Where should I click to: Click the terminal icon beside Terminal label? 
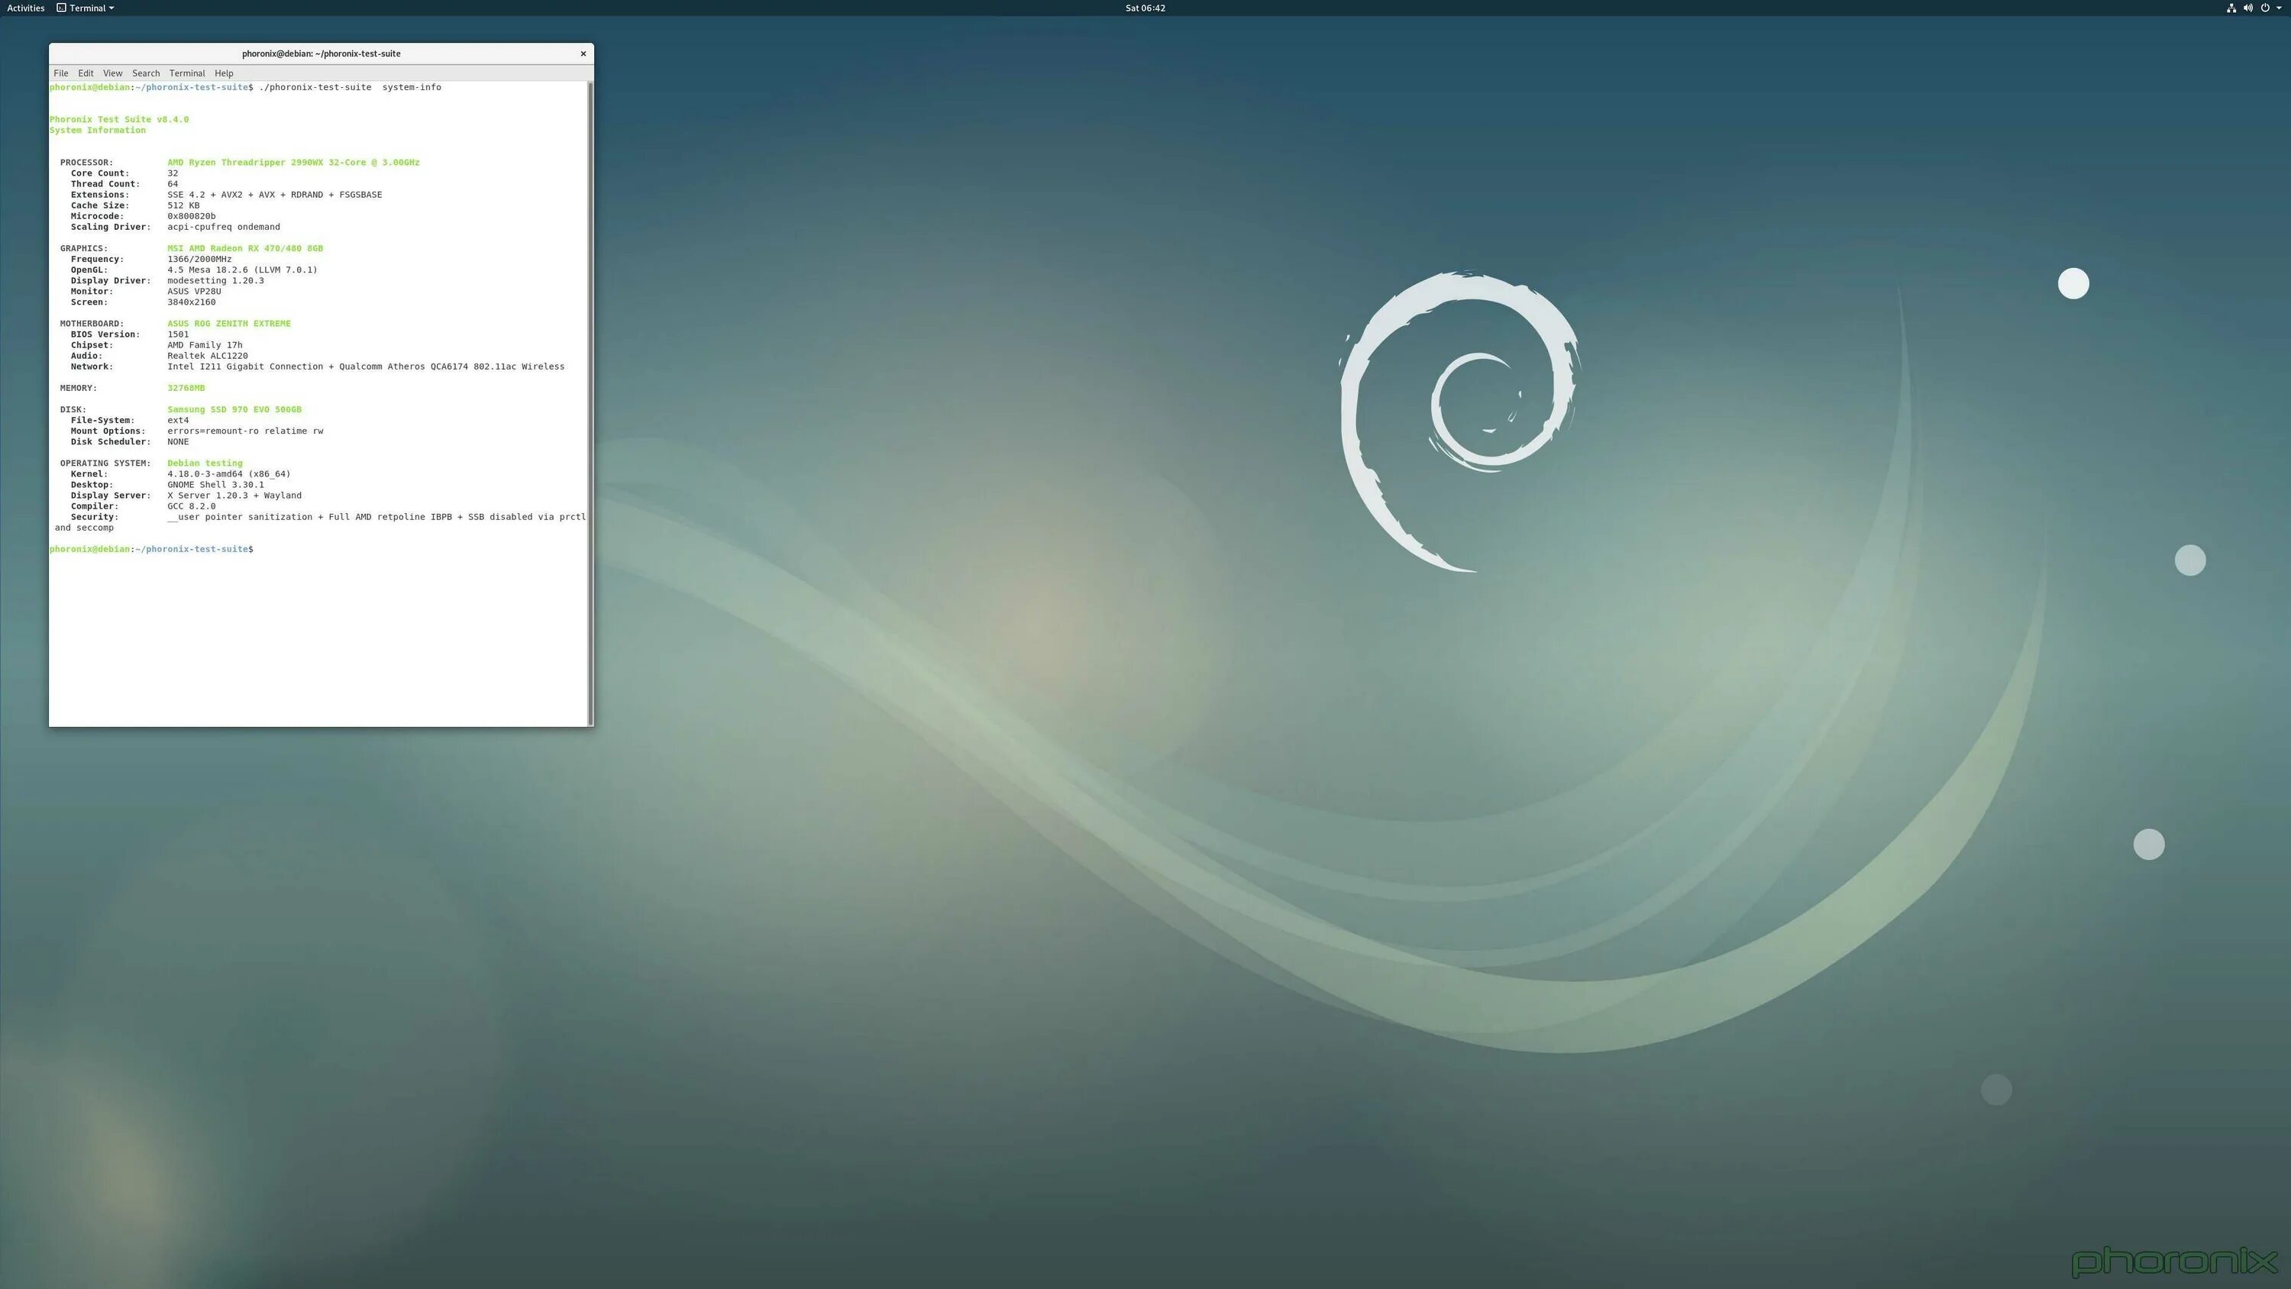61,8
